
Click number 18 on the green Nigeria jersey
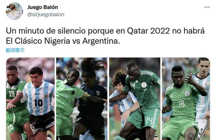(x=181, y=104)
